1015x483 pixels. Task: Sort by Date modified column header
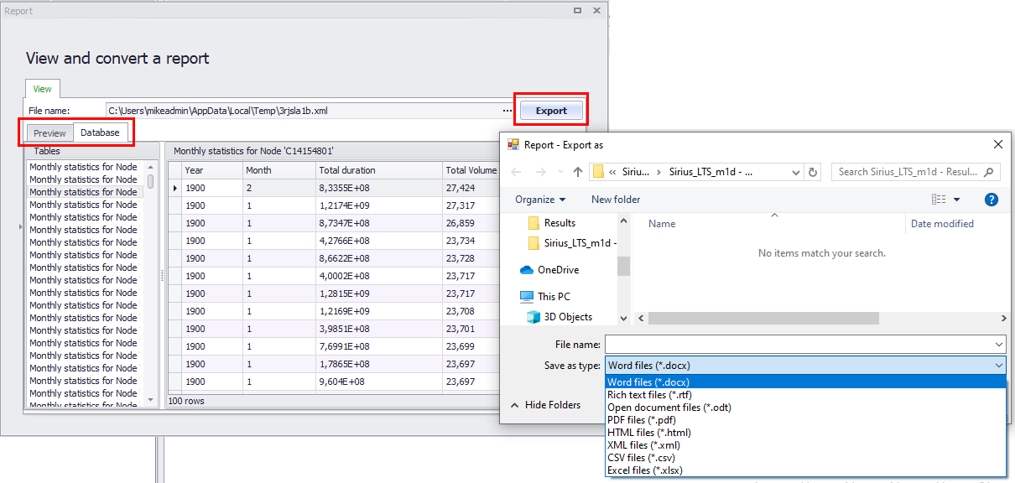[x=942, y=224]
